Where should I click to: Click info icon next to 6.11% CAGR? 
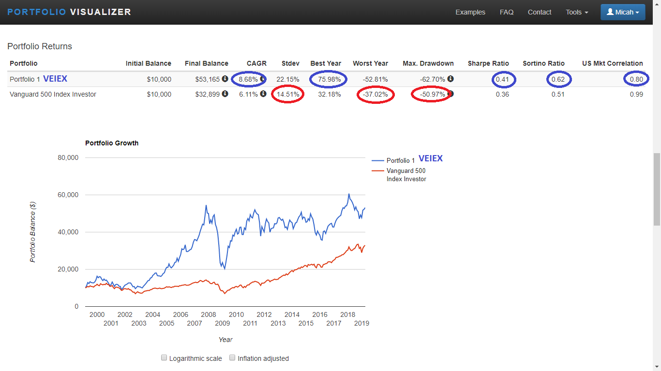263,94
